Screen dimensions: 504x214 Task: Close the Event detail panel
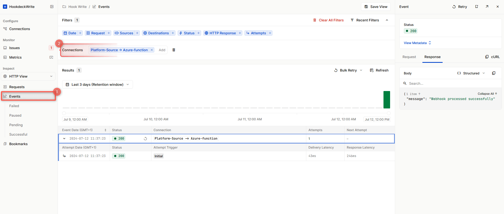[498, 7]
